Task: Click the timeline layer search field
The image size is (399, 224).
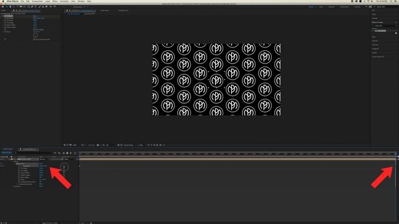Action: [33, 153]
